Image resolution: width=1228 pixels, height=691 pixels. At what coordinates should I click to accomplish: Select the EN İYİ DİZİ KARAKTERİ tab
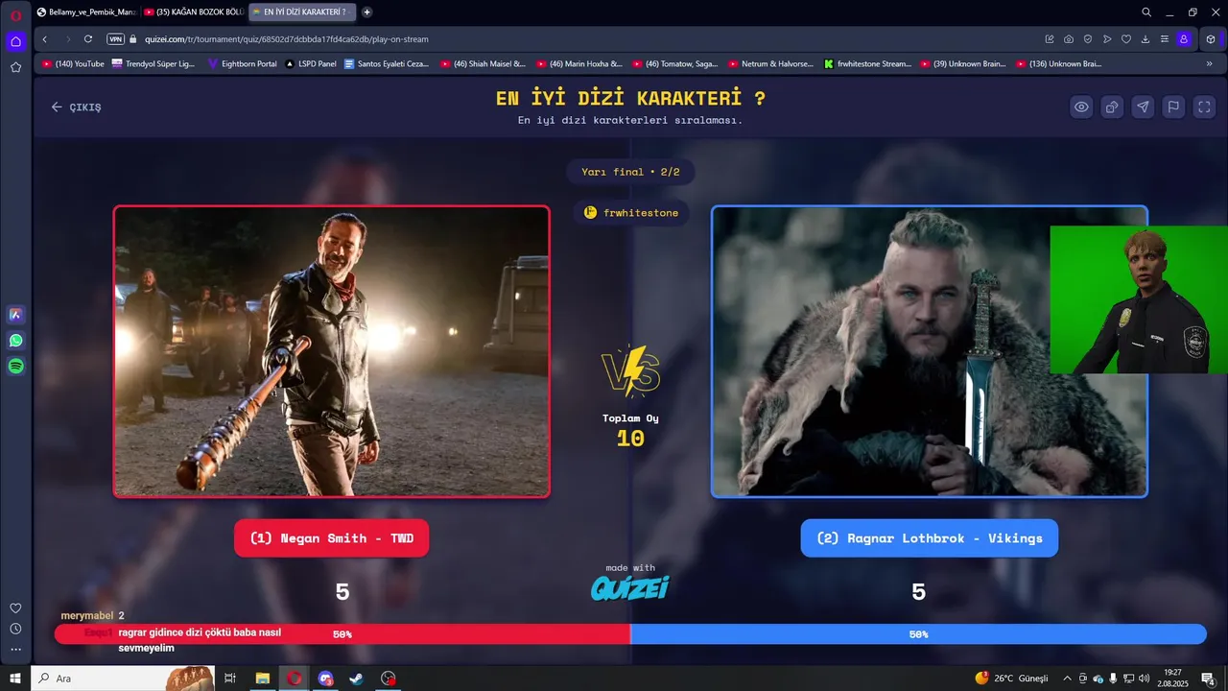(x=301, y=12)
